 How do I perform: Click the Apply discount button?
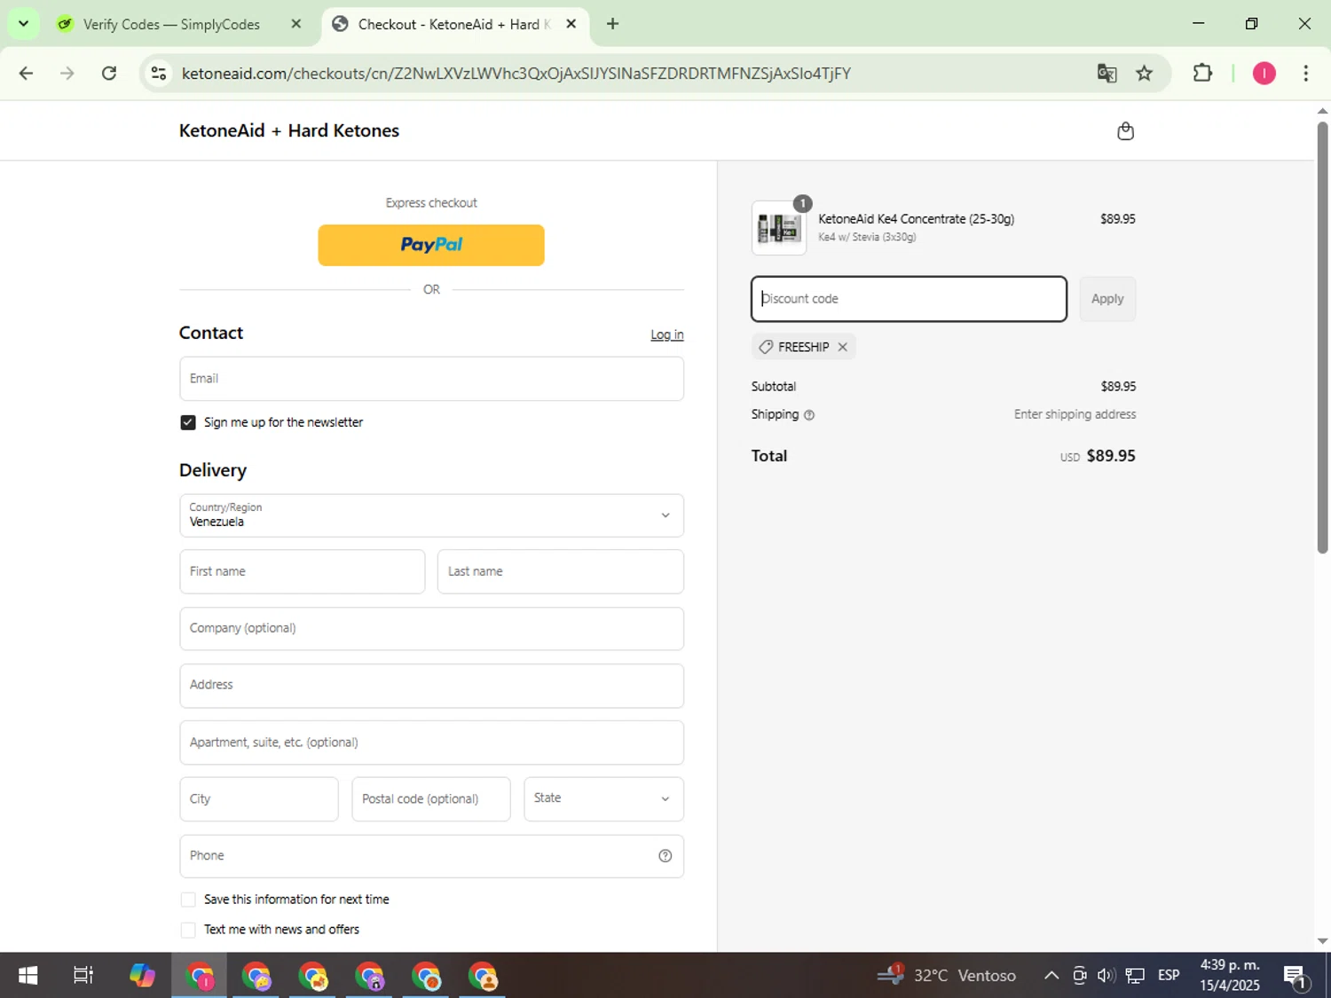(x=1107, y=299)
